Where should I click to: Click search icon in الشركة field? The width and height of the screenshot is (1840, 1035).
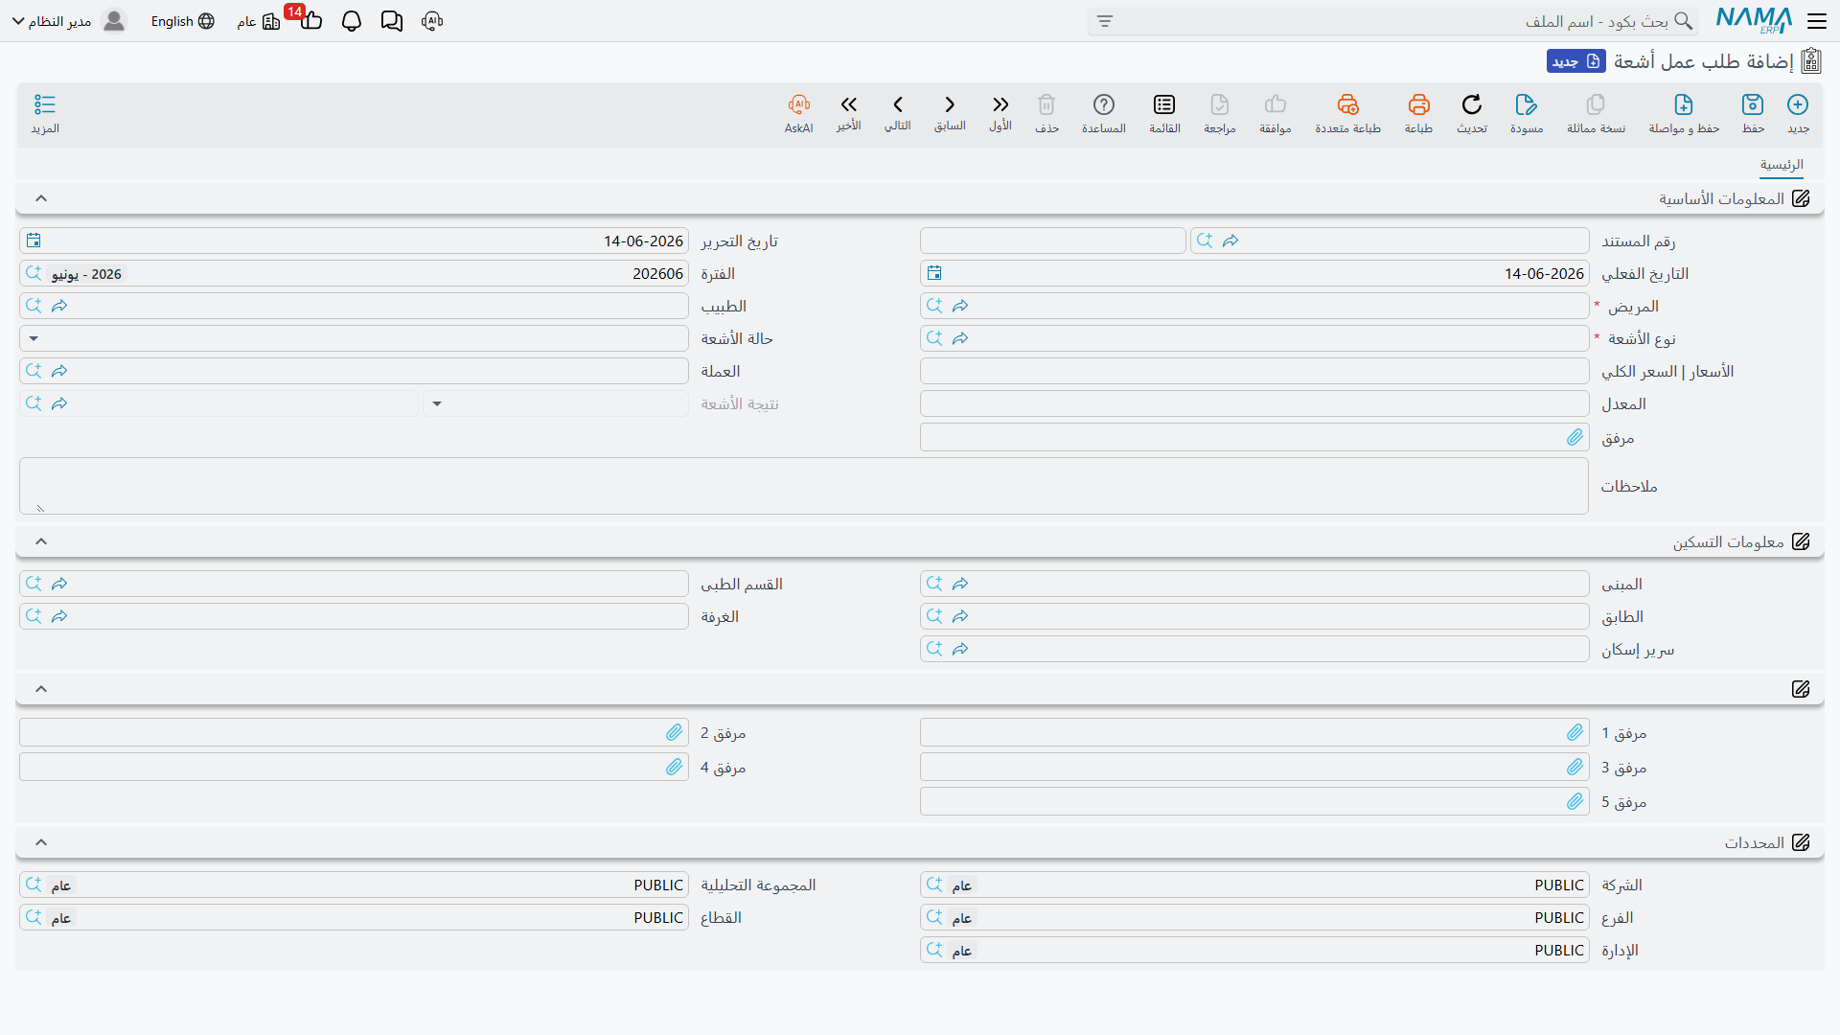coord(934,885)
